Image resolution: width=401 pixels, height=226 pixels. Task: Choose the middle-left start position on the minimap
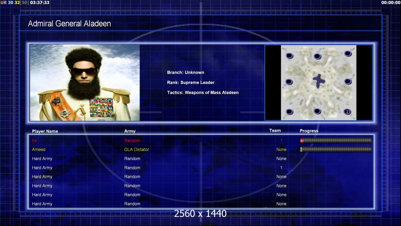tap(289, 82)
